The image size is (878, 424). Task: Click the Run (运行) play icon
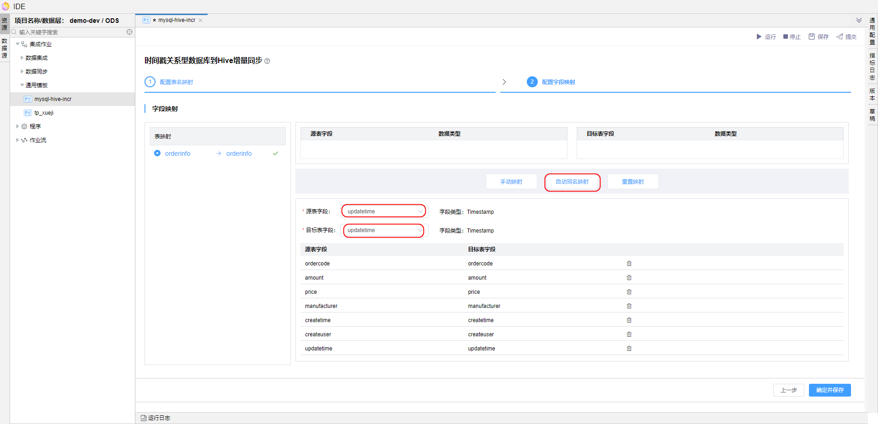point(759,37)
